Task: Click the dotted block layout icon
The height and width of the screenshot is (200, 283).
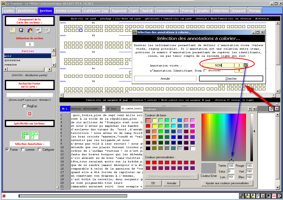Action: tap(47, 30)
